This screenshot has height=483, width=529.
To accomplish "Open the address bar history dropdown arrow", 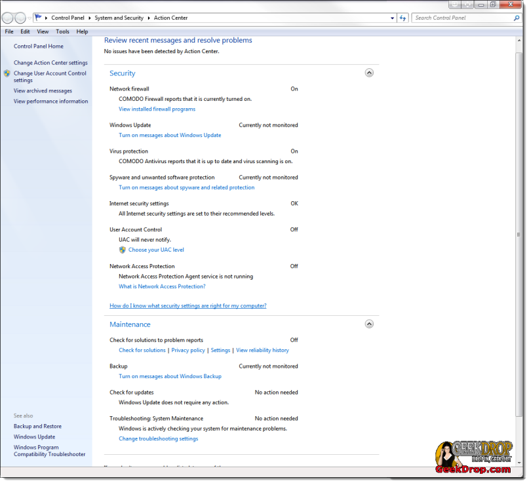I will pos(392,18).
